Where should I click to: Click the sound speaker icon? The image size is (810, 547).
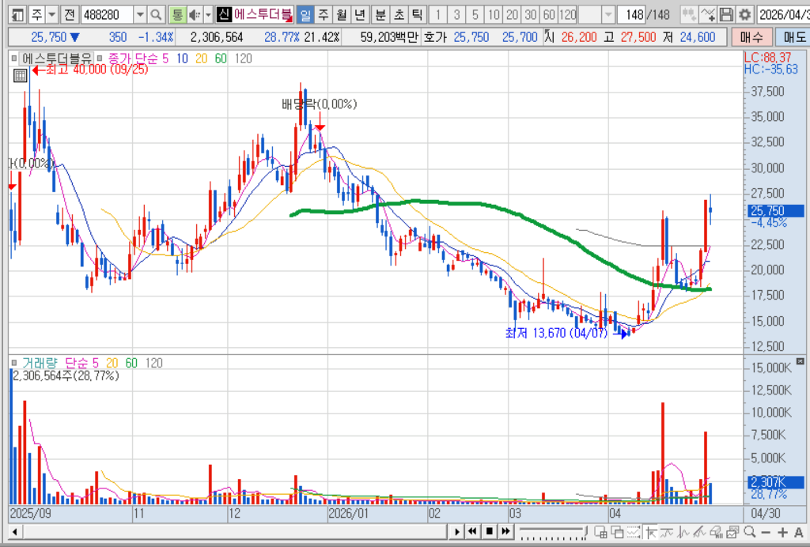click(x=195, y=15)
